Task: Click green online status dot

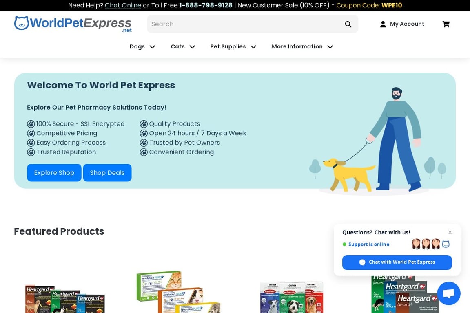Action: point(344,245)
